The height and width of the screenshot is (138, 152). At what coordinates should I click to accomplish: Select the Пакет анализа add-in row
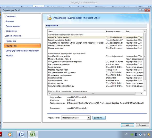pyautogui.click(x=95, y=78)
